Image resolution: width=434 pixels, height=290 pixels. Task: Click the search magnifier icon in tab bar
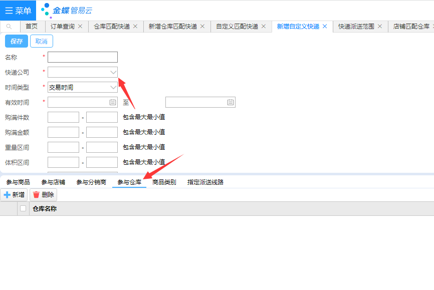pos(9,27)
